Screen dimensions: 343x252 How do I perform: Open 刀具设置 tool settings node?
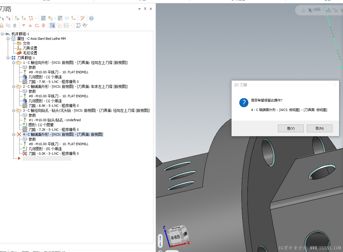(x=30, y=48)
